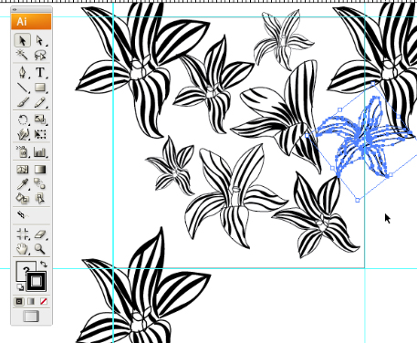Viewport: 417px width, 343px height.
Task: Select the Rectangle tool
Action: 40,88
